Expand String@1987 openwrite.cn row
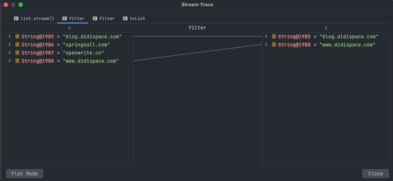The image size is (393, 181). (x=9, y=53)
